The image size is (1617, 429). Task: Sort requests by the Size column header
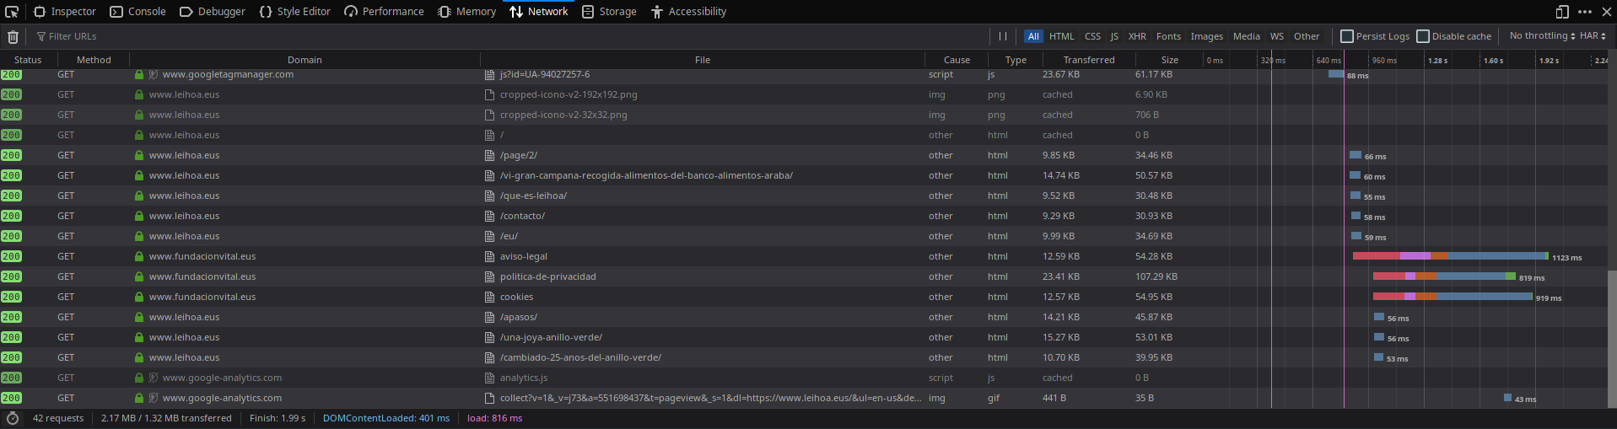tap(1169, 60)
